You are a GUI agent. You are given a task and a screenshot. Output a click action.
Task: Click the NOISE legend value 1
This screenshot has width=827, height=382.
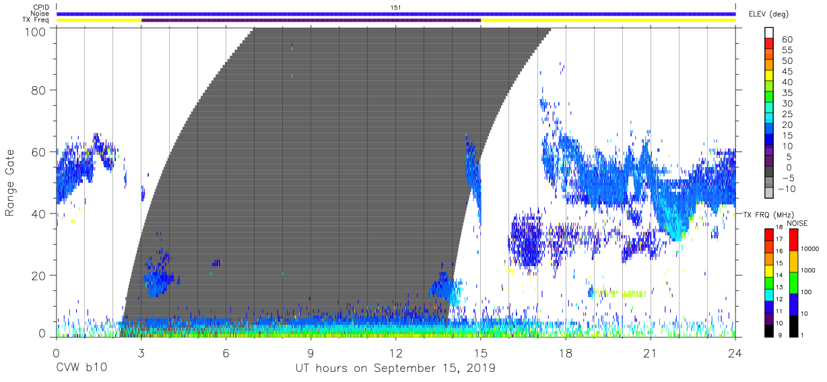pos(803,335)
